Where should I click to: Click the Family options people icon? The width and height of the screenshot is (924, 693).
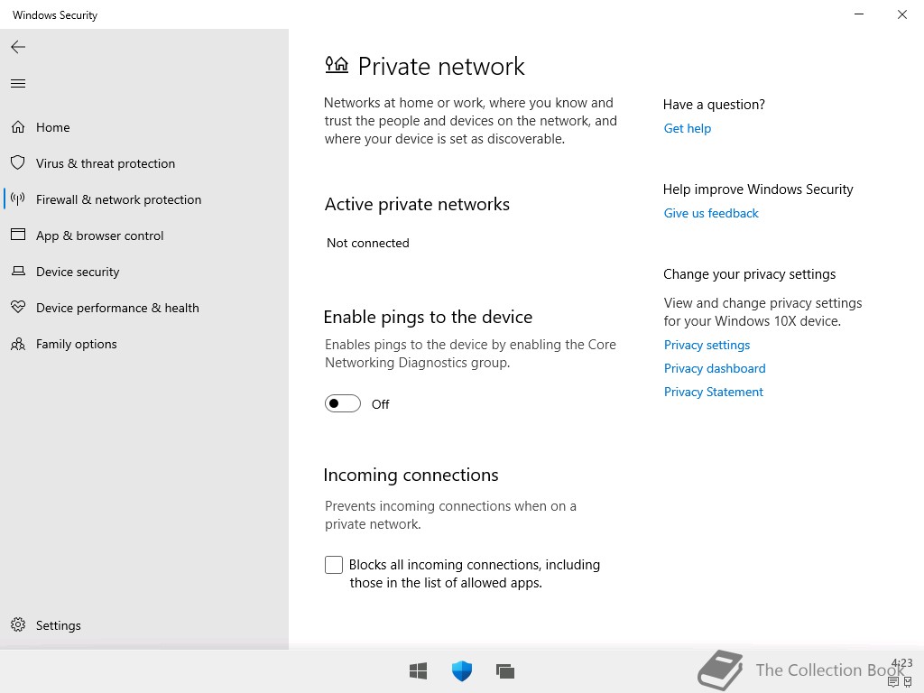[18, 344]
